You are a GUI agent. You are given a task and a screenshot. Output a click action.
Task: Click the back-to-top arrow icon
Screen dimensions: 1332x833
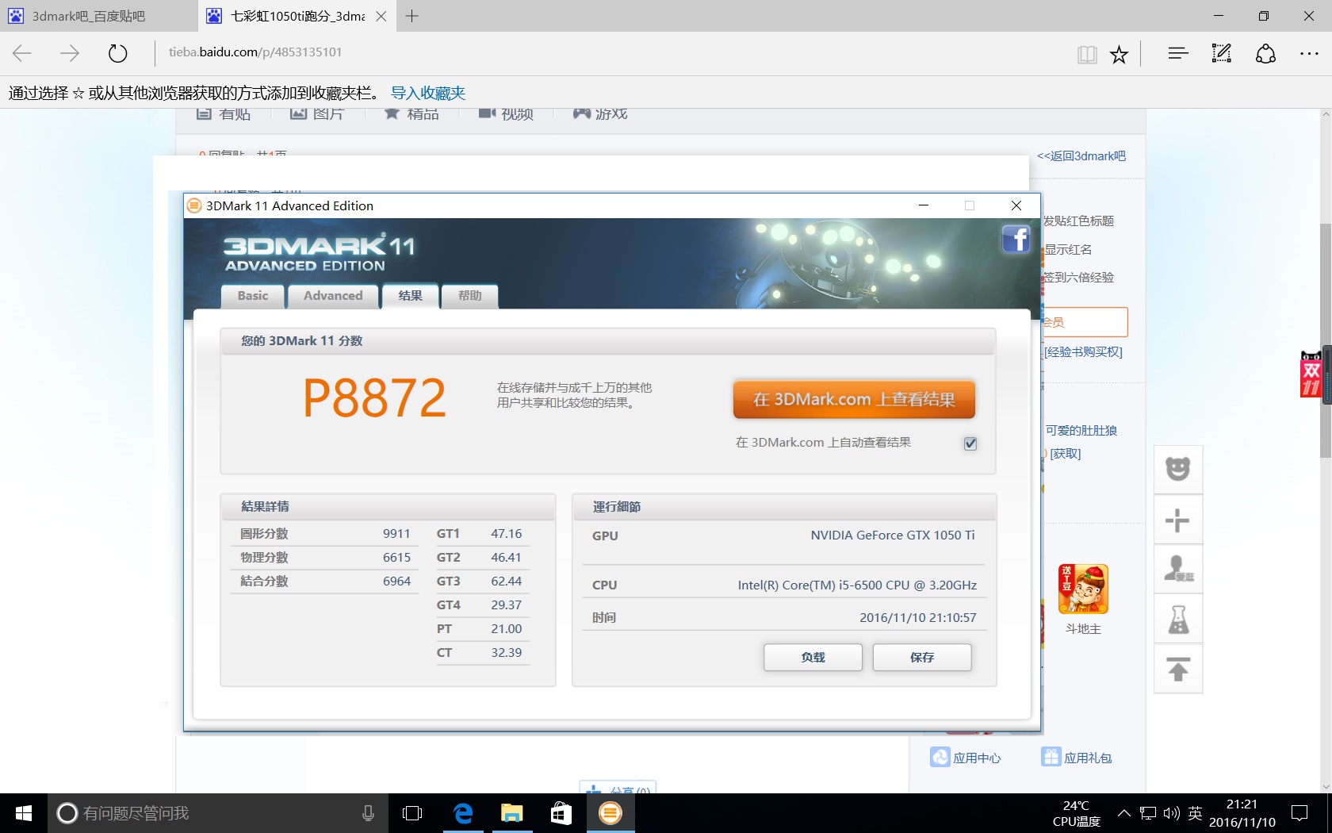1178,669
